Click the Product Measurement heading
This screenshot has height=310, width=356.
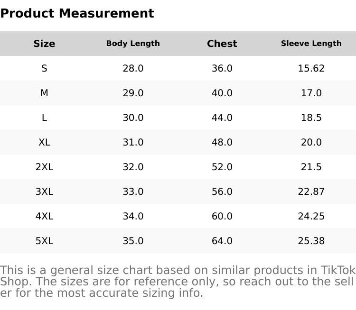click(x=77, y=13)
